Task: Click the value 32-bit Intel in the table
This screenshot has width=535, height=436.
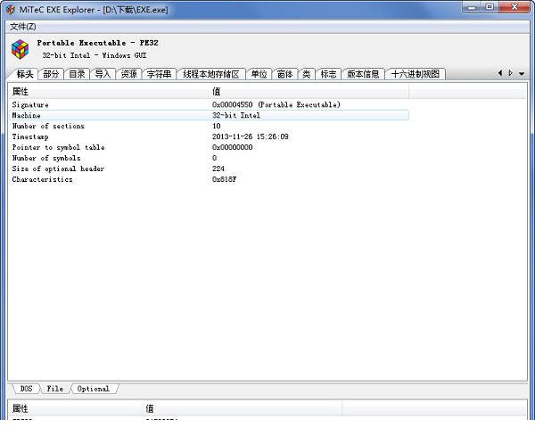Action: click(236, 115)
